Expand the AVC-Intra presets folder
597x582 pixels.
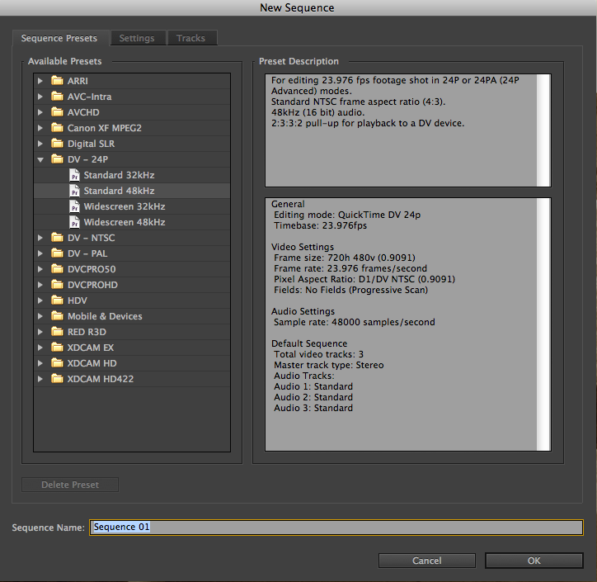(x=40, y=97)
